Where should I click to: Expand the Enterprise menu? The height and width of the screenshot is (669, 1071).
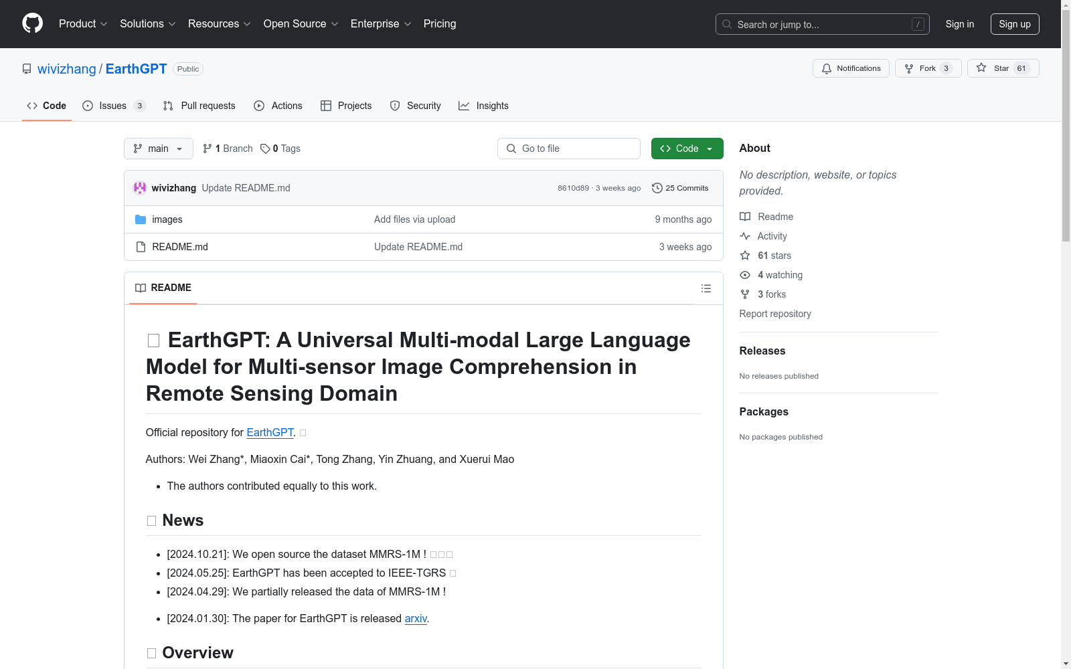point(381,24)
